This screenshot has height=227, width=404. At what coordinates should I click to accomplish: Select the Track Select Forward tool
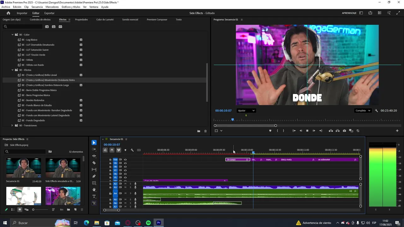pos(94,149)
